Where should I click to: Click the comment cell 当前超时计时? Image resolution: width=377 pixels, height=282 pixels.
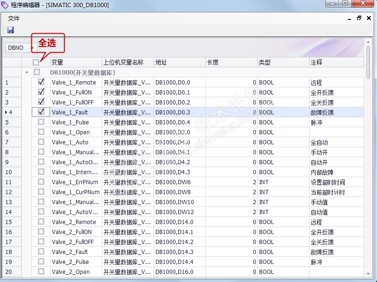(x=337, y=192)
